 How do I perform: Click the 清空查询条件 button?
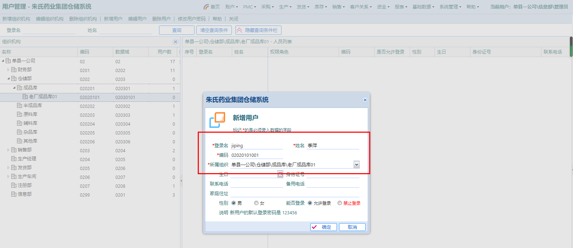coord(214,31)
